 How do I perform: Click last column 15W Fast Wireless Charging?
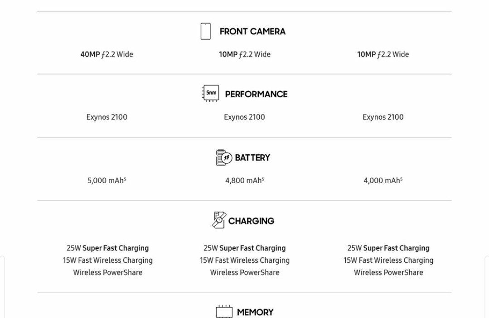(388, 261)
